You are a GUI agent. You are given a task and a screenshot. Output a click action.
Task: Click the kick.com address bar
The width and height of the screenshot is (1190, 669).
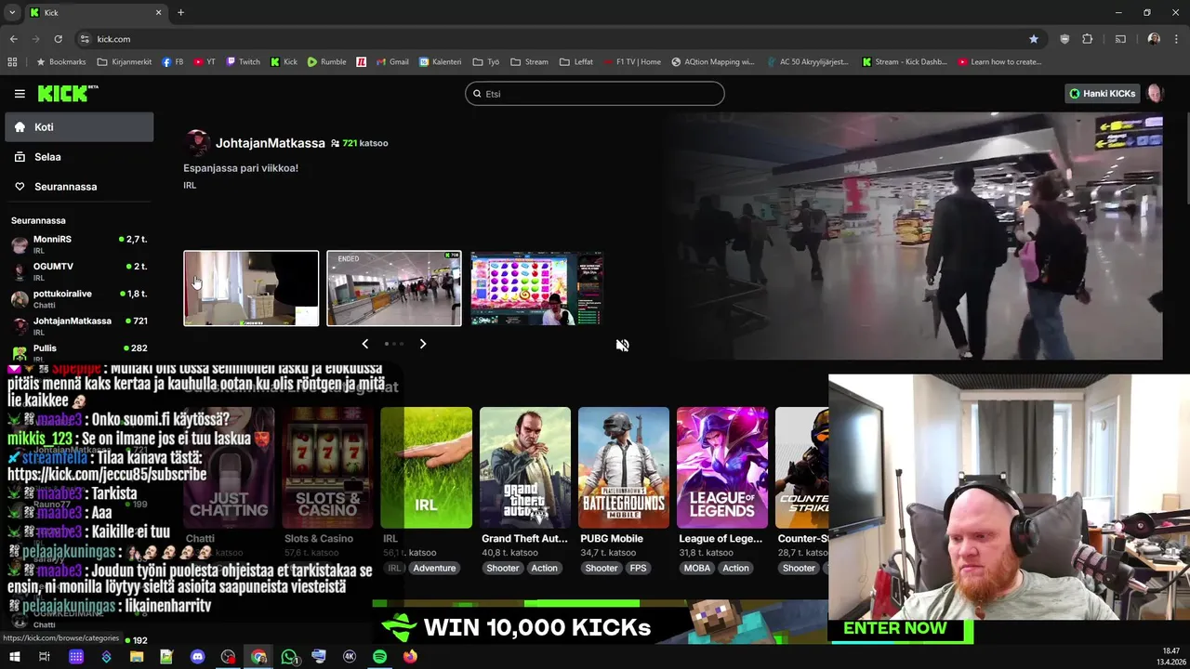549,39
